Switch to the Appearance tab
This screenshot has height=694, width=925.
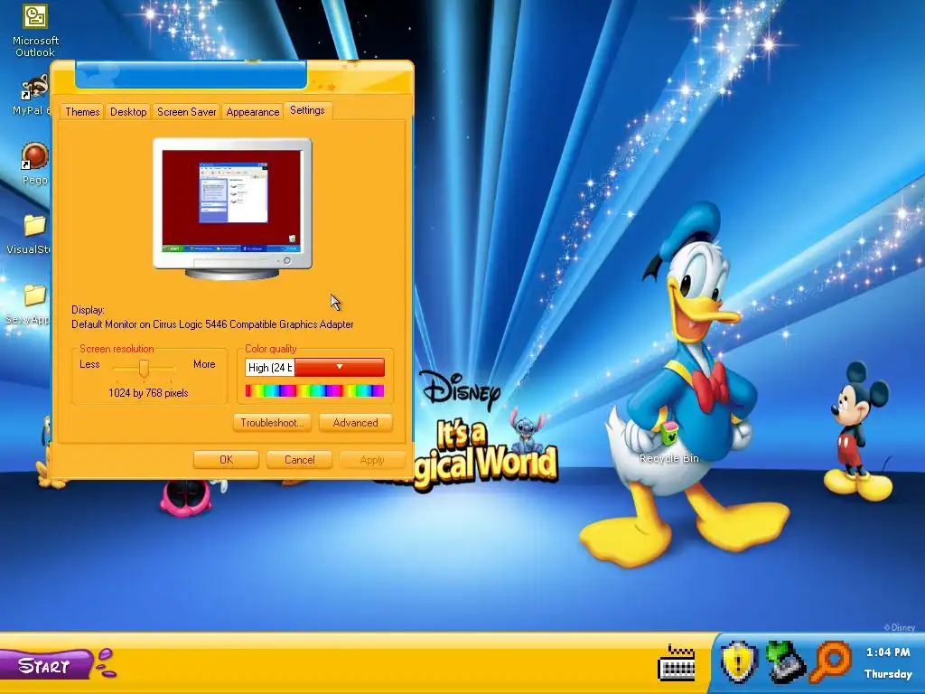pyautogui.click(x=253, y=111)
